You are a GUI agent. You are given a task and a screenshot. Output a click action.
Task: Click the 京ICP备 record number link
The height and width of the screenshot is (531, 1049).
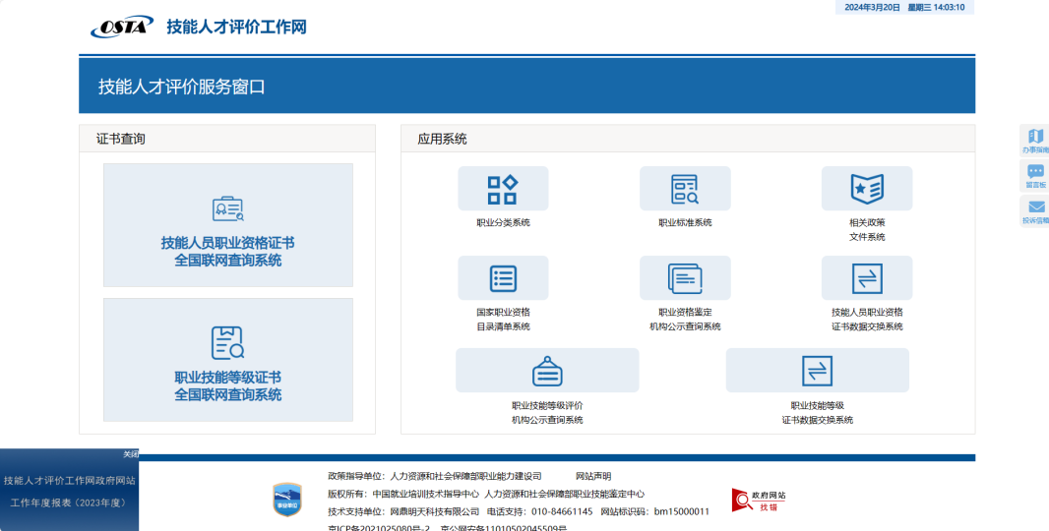(379, 528)
